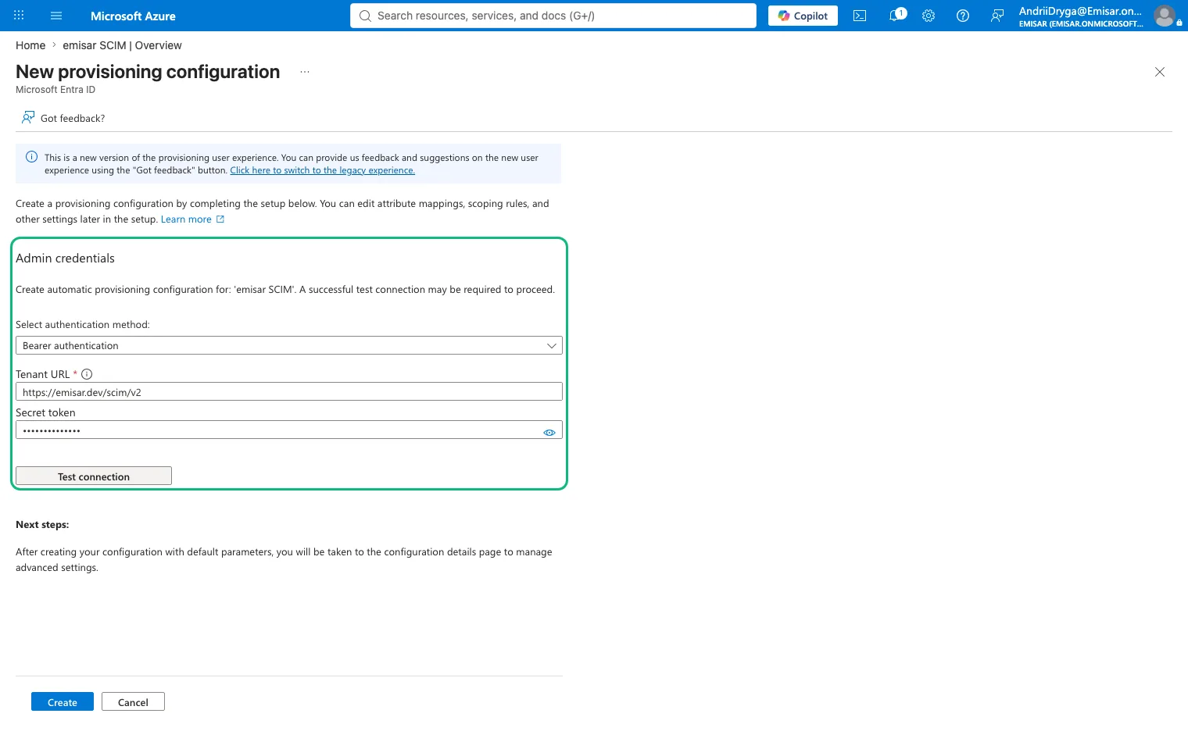This screenshot has width=1188, height=742.
Task: Click the account name AndriiDryga@Emisar.on...
Action: pos(1080,11)
